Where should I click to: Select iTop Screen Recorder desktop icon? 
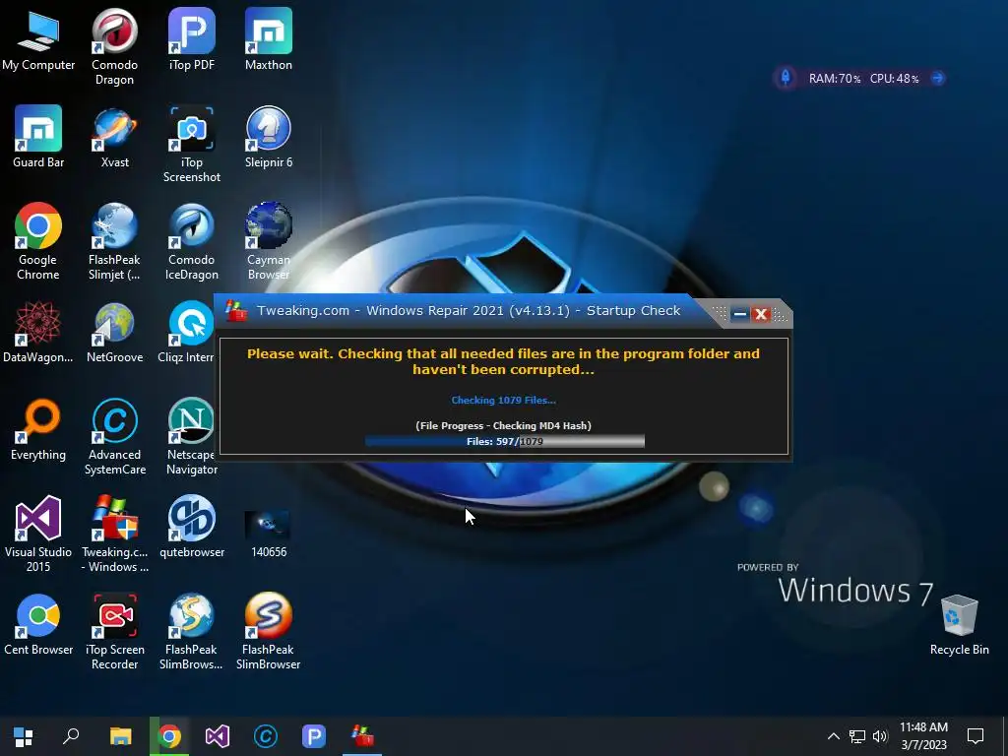[x=114, y=632]
